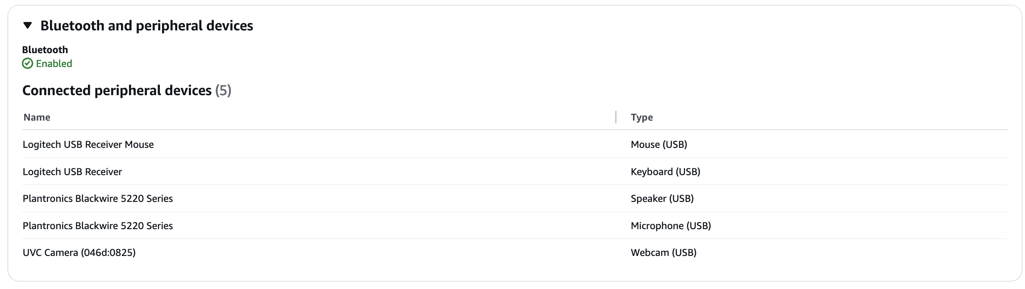Click the column divider beside Type
This screenshot has width=1025, height=289.
[616, 117]
